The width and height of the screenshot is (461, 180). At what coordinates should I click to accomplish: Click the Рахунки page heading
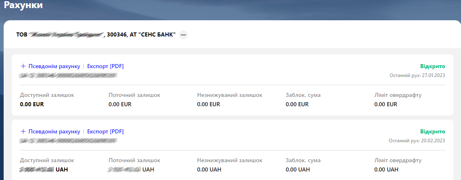(x=24, y=5)
